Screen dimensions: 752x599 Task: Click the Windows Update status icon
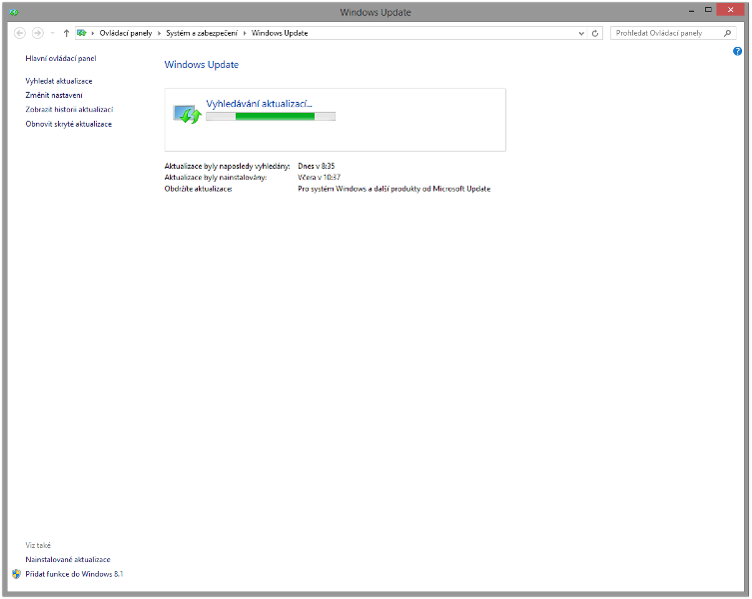(187, 114)
